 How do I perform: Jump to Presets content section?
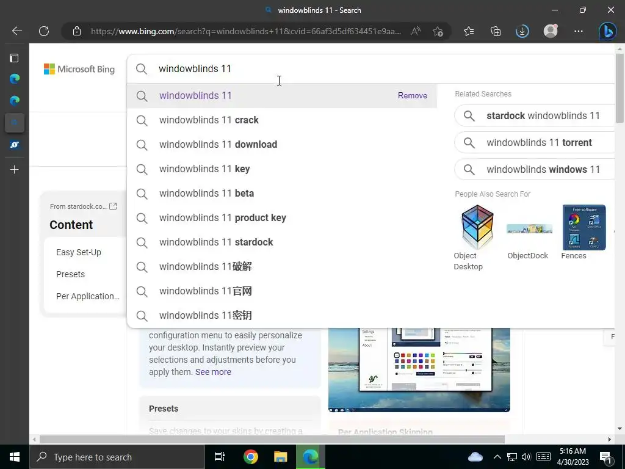tap(70, 274)
